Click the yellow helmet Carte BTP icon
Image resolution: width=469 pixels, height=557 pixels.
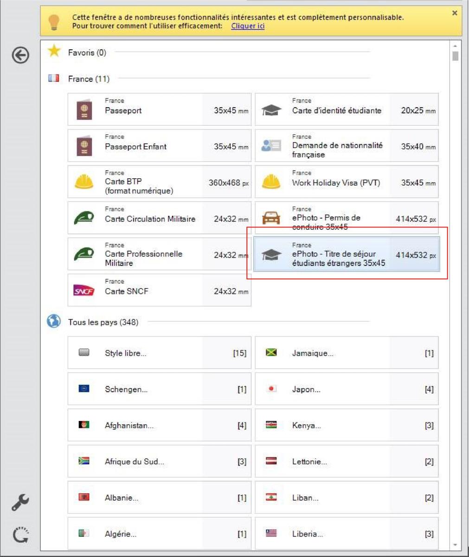(84, 182)
